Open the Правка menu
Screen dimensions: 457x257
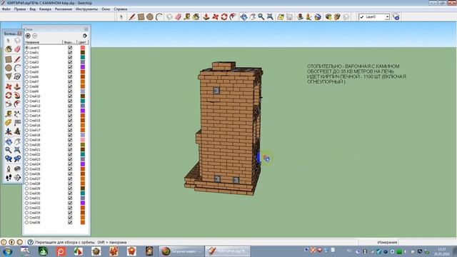pyautogui.click(x=20, y=9)
